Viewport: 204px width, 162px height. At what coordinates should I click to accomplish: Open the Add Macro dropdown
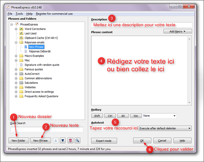pyautogui.click(x=178, y=31)
